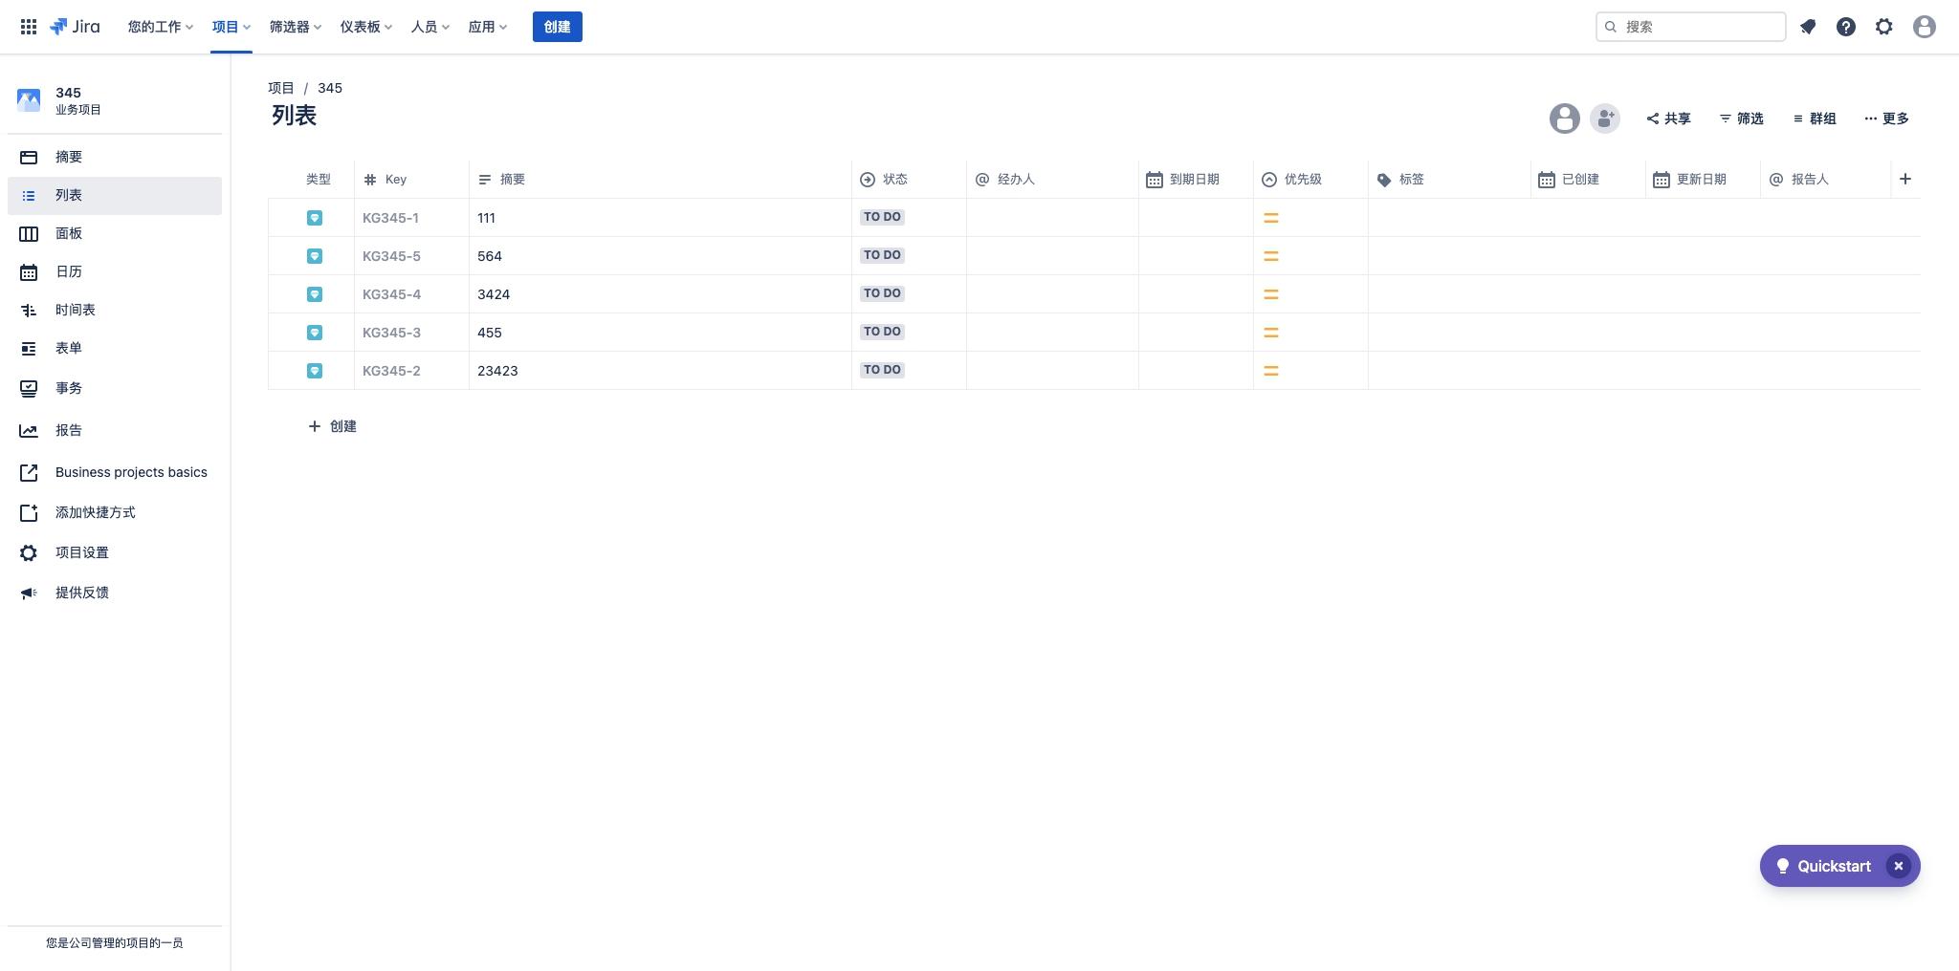Click the 共享 share button

coord(1669,119)
